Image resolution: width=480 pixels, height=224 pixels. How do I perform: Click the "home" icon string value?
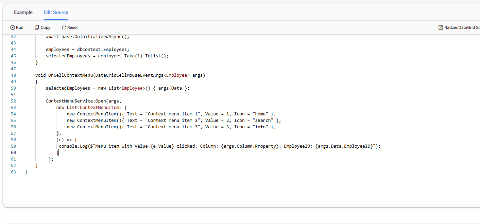[260, 114]
